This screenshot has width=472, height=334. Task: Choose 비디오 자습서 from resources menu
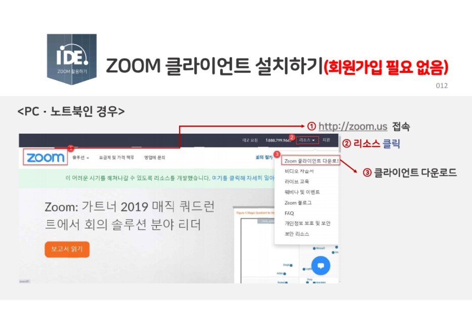(x=299, y=171)
